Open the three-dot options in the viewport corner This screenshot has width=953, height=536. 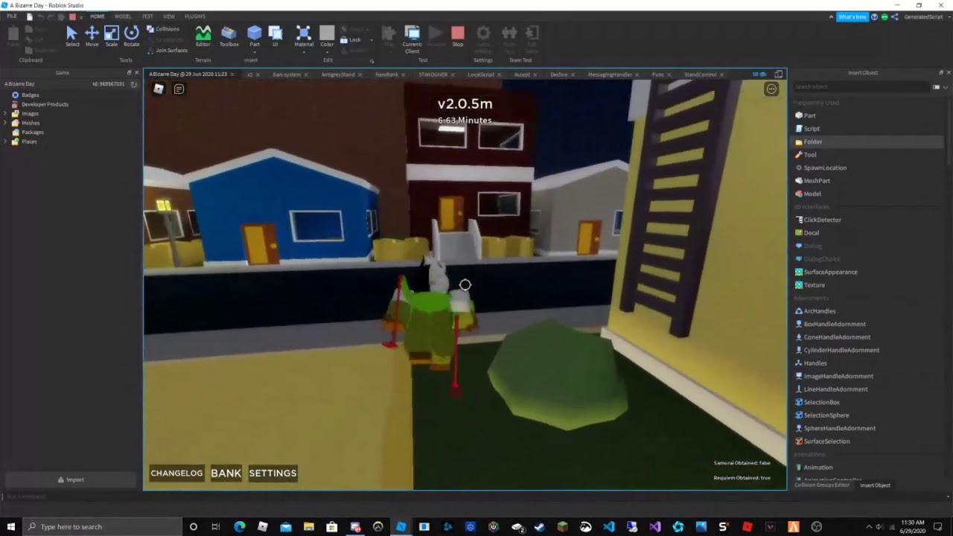click(771, 89)
